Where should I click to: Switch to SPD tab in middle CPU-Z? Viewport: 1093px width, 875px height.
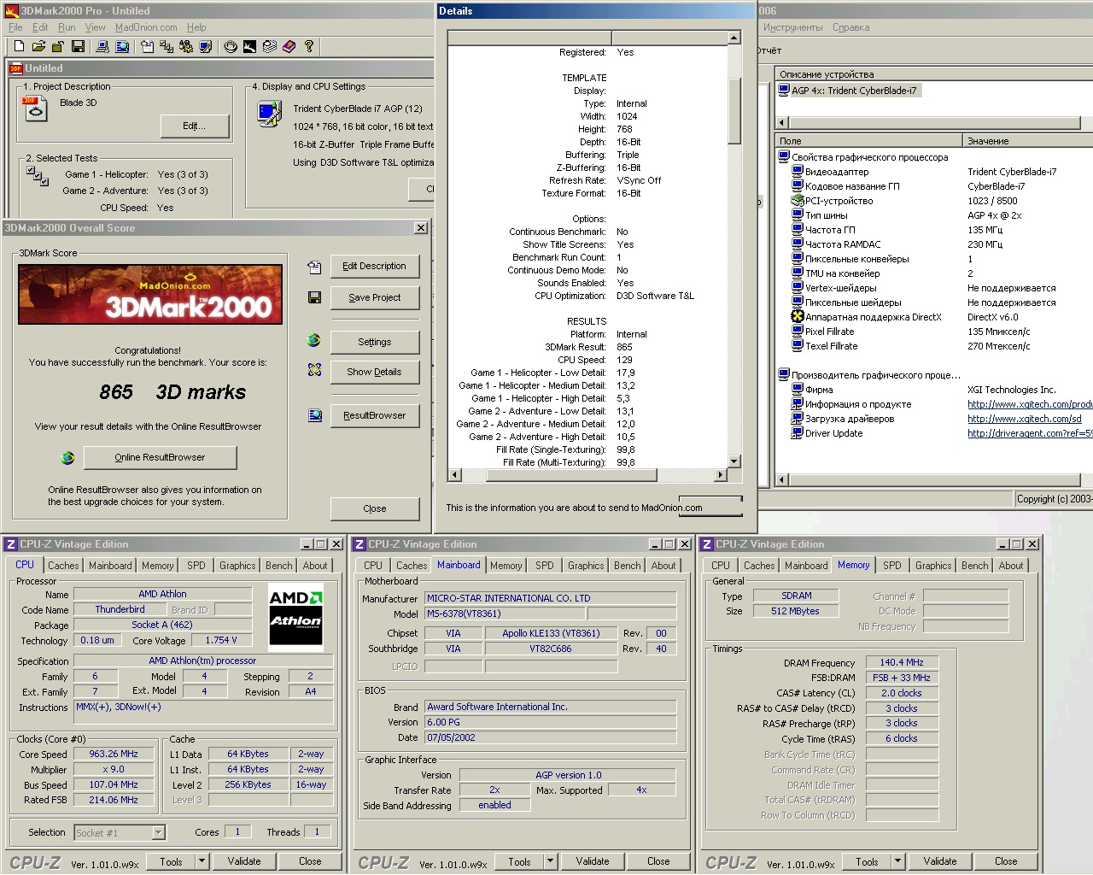545,566
